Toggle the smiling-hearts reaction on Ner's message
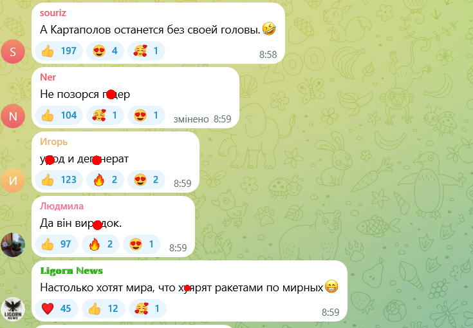This screenshot has width=473, height=328. point(105,115)
